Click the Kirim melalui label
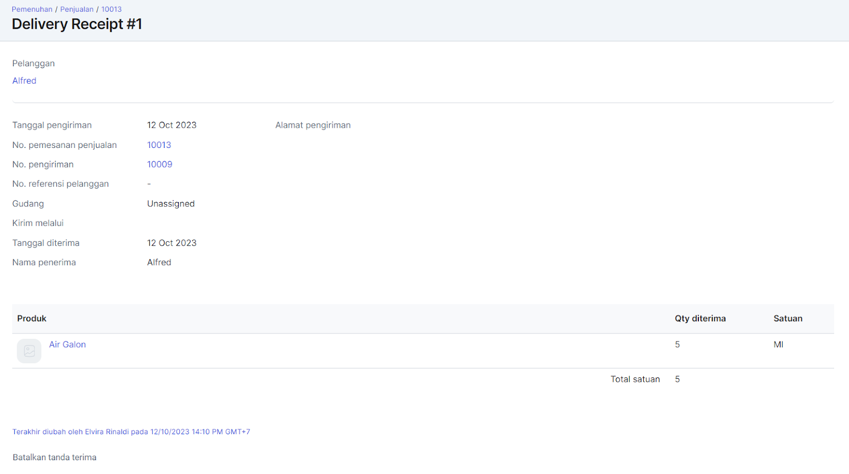This screenshot has width=849, height=474. point(38,223)
